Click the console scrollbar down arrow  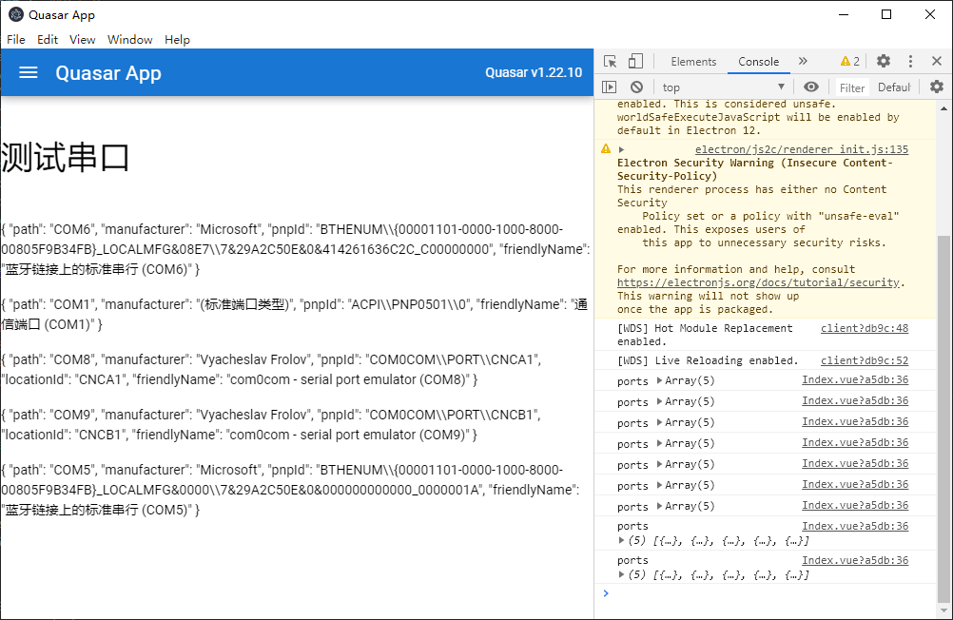943,610
